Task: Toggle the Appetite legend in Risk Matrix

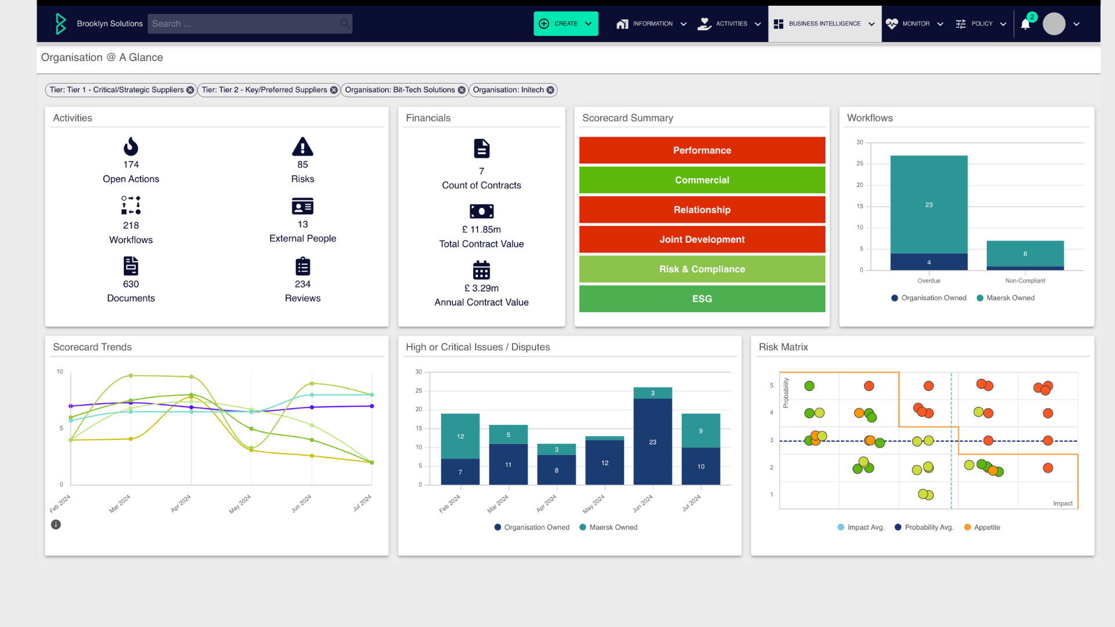Action: 982,527
